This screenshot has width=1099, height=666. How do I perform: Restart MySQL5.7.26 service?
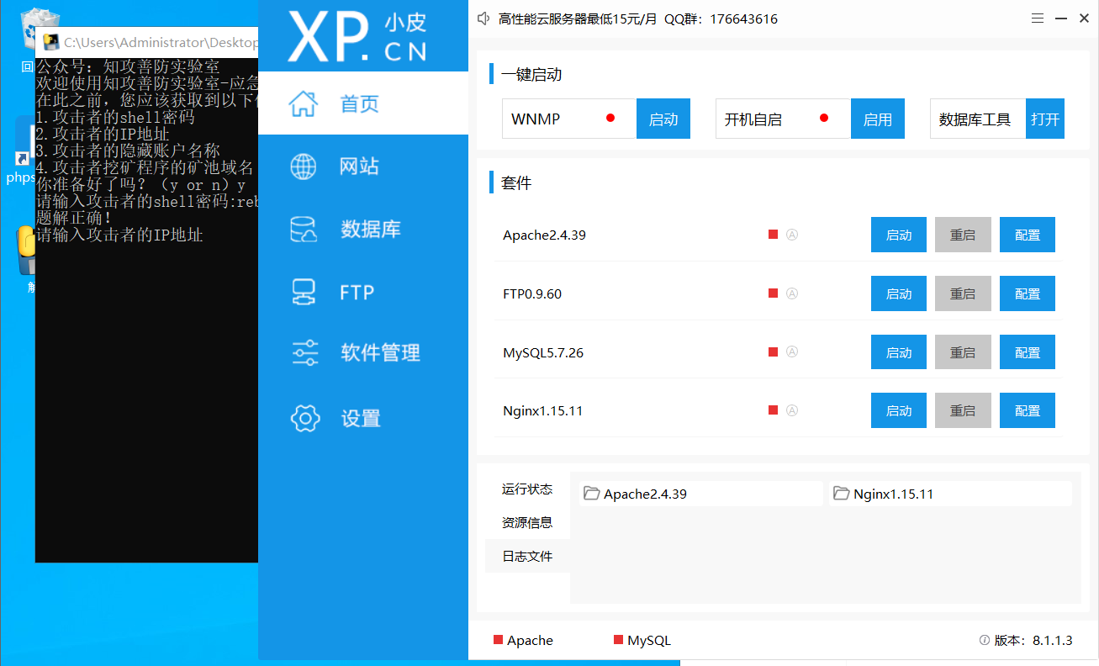coord(963,352)
